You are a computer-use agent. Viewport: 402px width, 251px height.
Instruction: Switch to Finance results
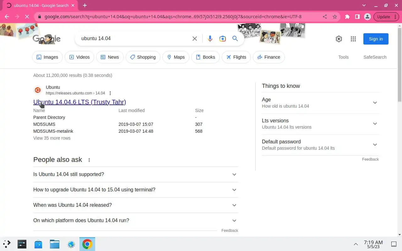[269, 57]
